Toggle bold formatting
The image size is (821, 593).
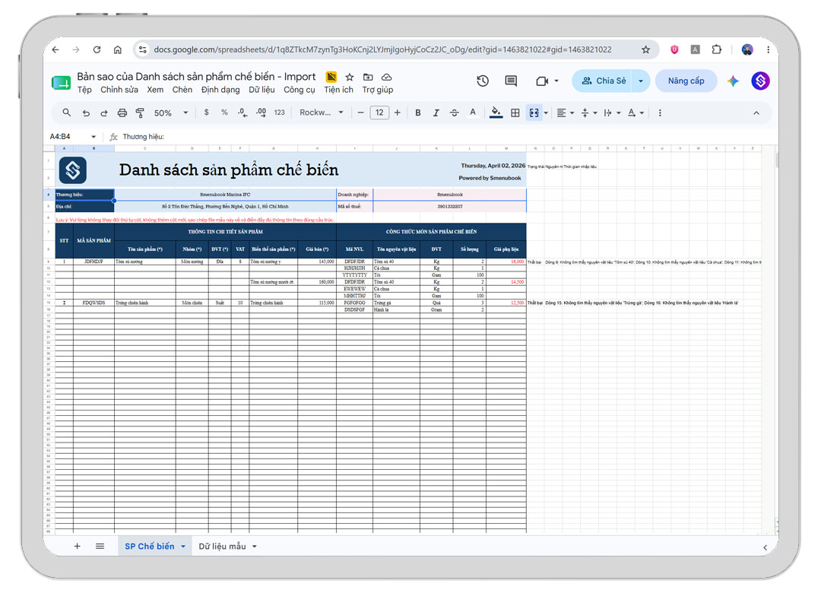[418, 113]
